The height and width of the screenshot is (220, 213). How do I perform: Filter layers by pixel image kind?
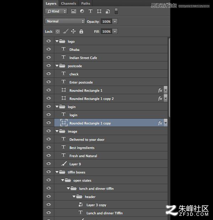(x=73, y=11)
